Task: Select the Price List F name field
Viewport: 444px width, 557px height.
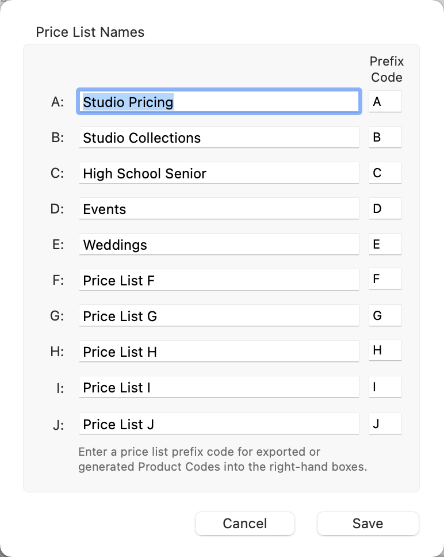Action: 219,280
